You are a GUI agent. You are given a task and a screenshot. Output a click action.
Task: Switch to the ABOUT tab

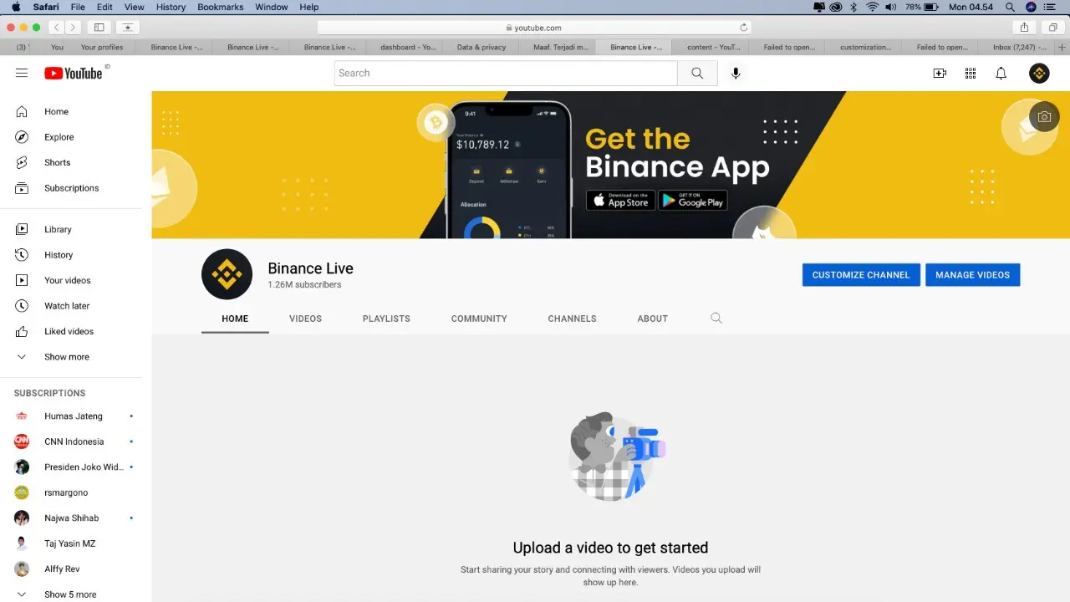click(x=652, y=319)
